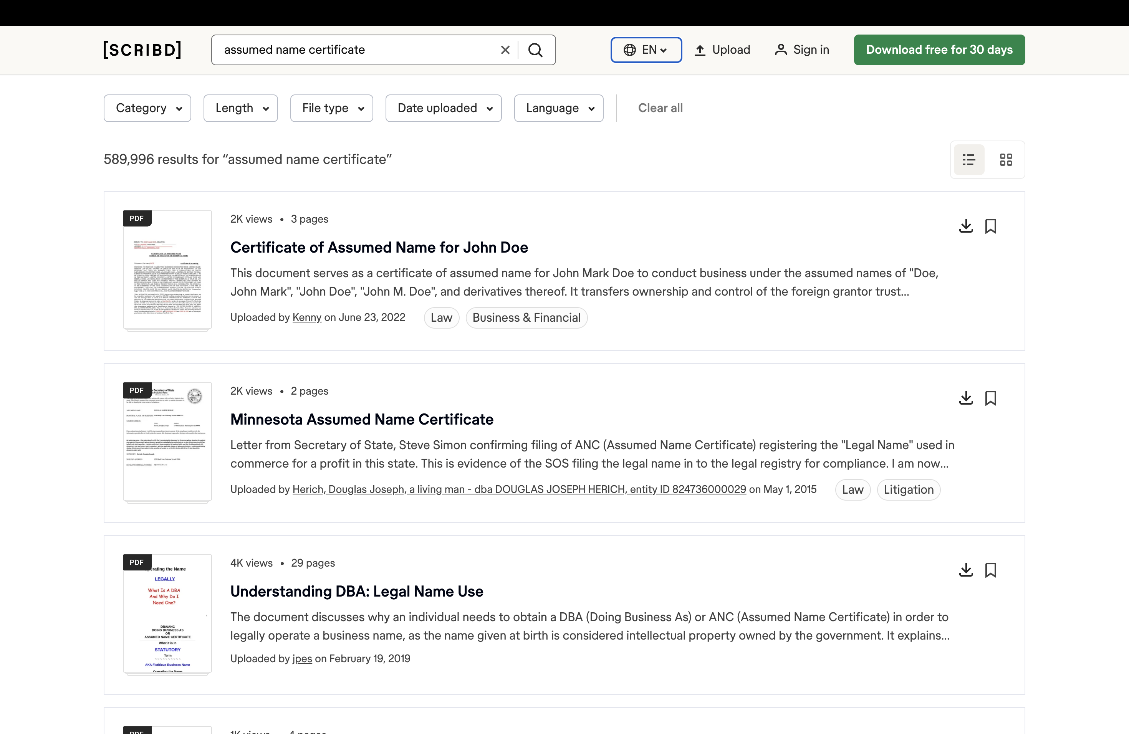Expand the Category filter
1129x734 pixels.
(147, 108)
